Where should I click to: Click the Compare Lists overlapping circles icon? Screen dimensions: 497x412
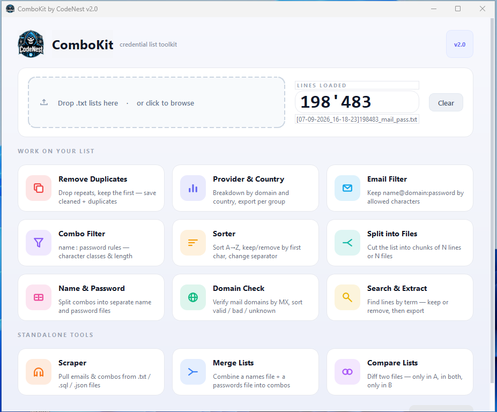347,372
